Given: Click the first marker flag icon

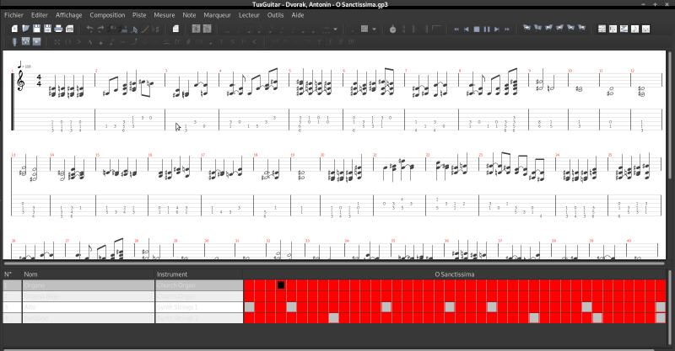Looking at the screenshot, I should [x=526, y=29].
